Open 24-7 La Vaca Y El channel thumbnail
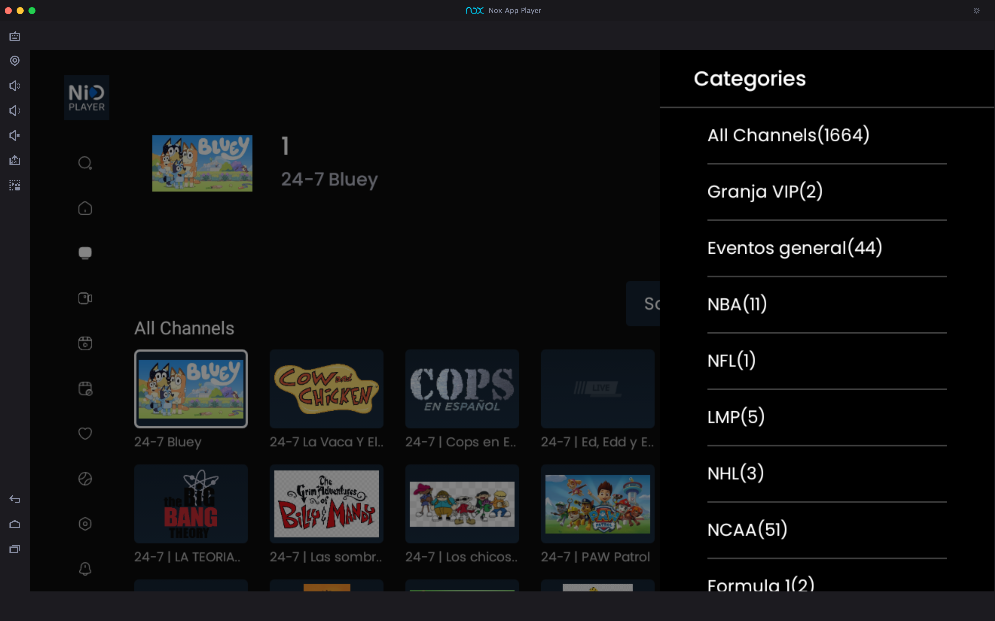The height and width of the screenshot is (621, 995). click(326, 389)
